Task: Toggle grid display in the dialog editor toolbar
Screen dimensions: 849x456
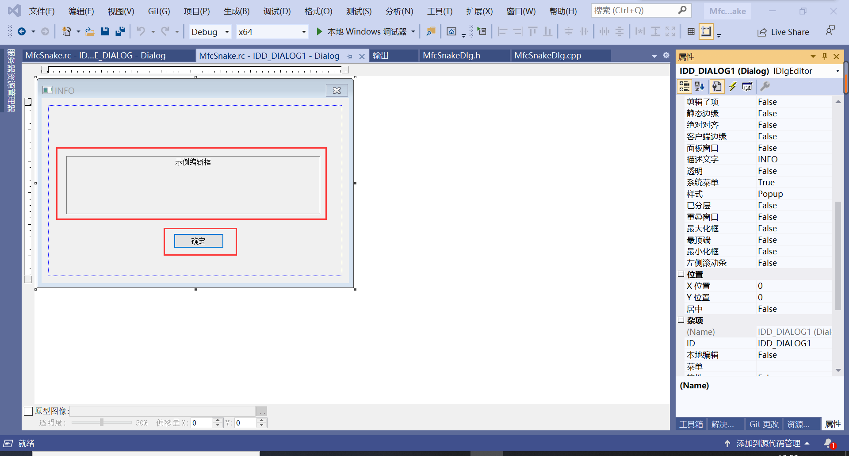Action: pos(691,31)
